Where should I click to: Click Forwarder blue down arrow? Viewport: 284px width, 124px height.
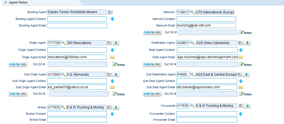248,105
